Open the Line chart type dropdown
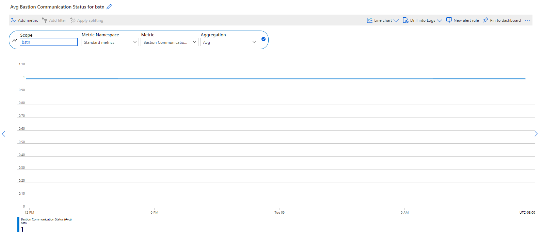The width and height of the screenshot is (542, 233). pos(383,20)
